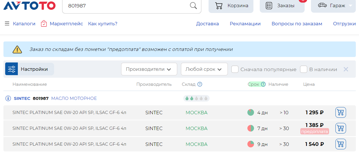This screenshot has height=156, width=359.
Task: Click the car icon in Гараж
Action: click(322, 5)
